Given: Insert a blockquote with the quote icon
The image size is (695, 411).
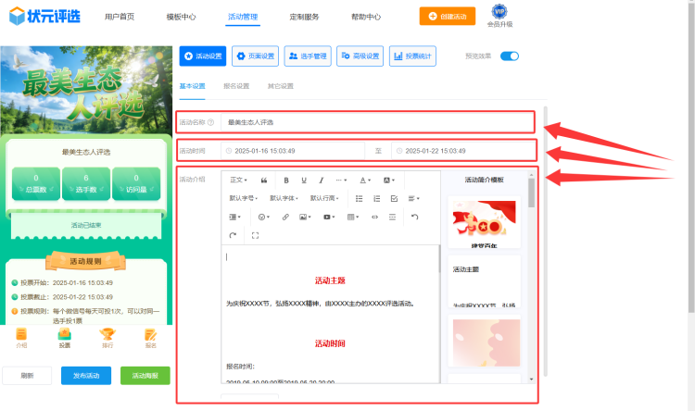Looking at the screenshot, I should click(x=264, y=181).
